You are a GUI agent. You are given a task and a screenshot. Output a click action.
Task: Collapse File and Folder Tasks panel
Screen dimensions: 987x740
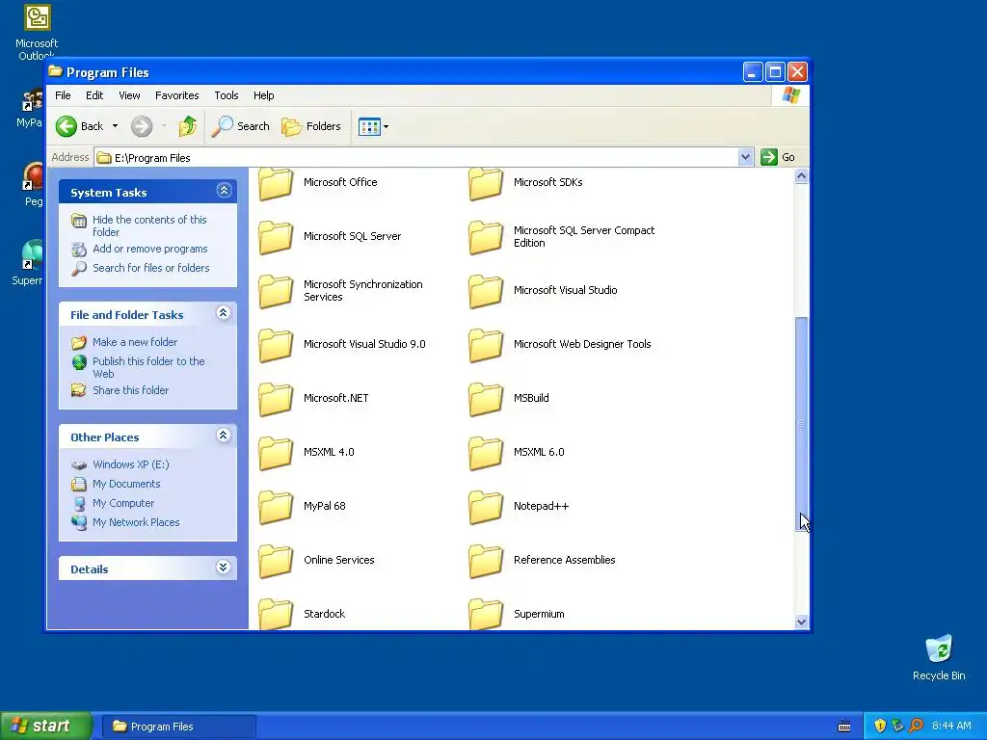click(x=223, y=313)
